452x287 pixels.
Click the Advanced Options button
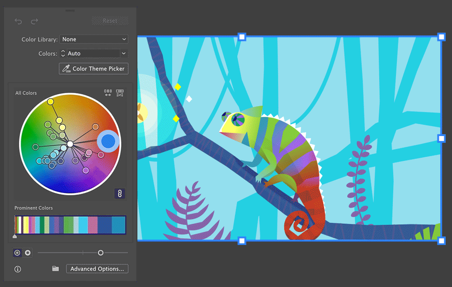coord(97,269)
